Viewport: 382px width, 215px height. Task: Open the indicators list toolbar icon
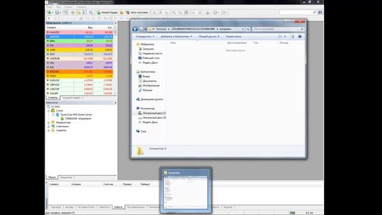(x=208, y=12)
